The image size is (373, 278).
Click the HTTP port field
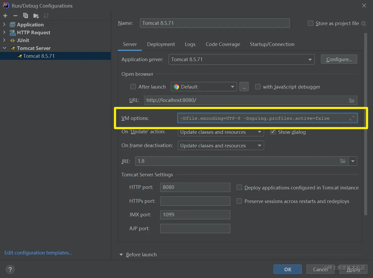(x=195, y=187)
